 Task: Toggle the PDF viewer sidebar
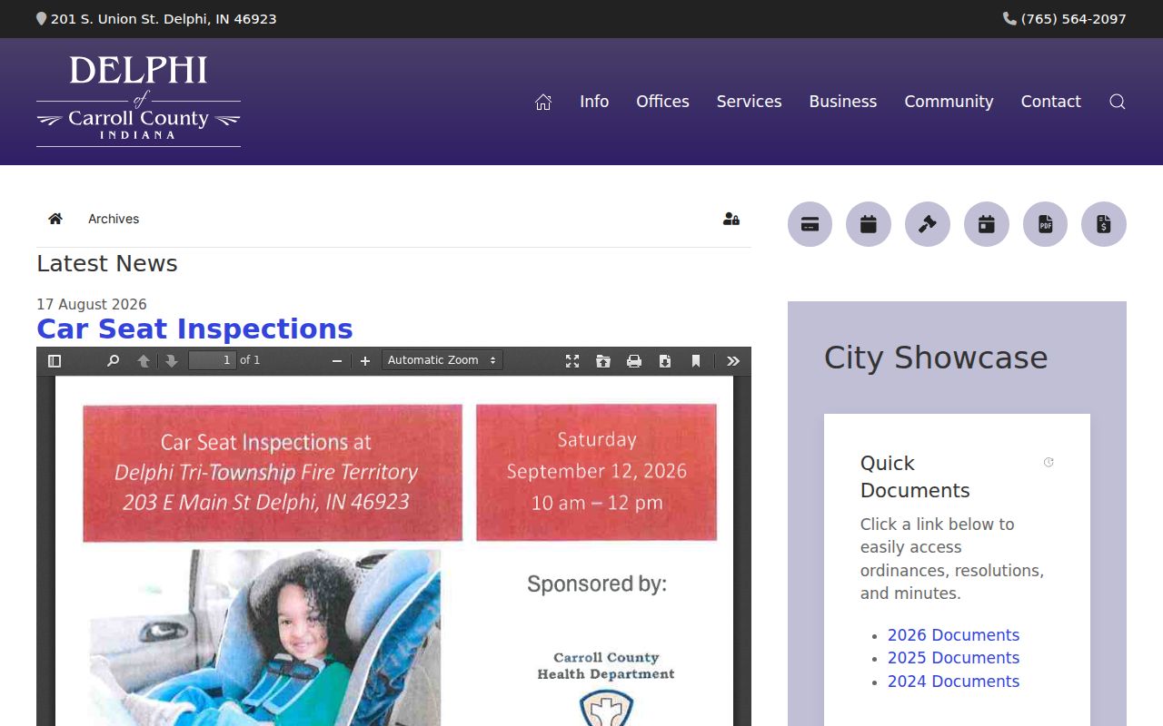55,361
